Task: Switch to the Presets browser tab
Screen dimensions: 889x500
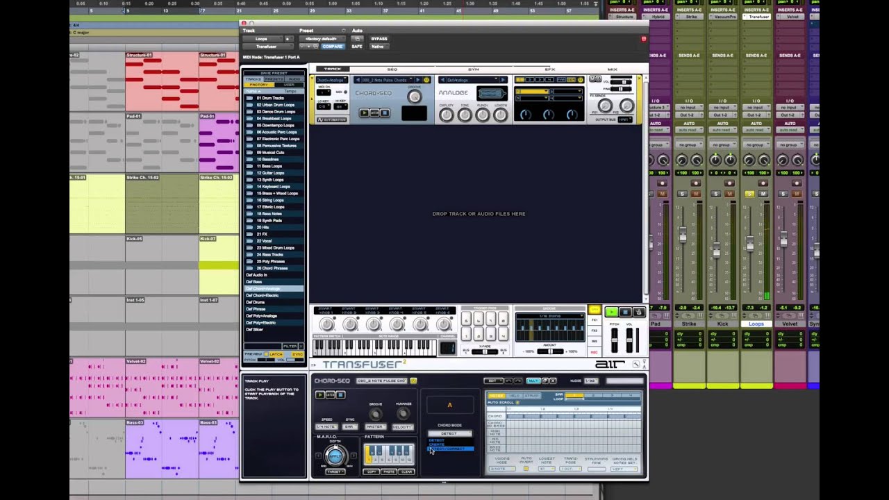Action: pos(274,79)
